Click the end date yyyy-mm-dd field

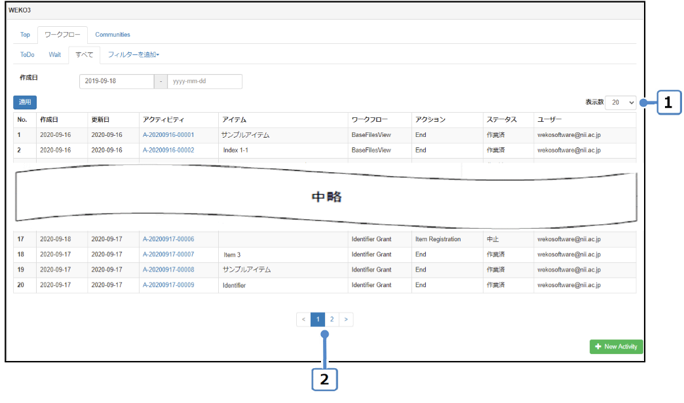(205, 81)
